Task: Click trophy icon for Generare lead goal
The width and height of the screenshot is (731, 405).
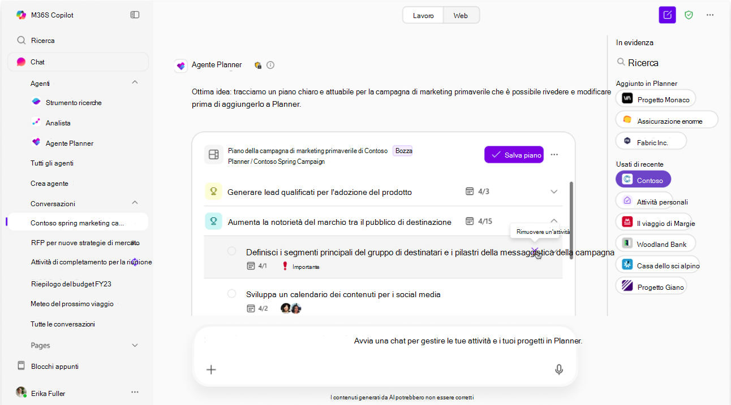Action: [x=213, y=191]
